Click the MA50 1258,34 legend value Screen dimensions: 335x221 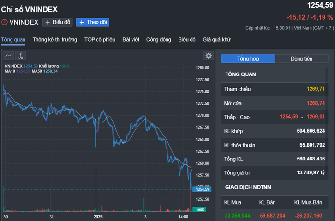coord(50,71)
